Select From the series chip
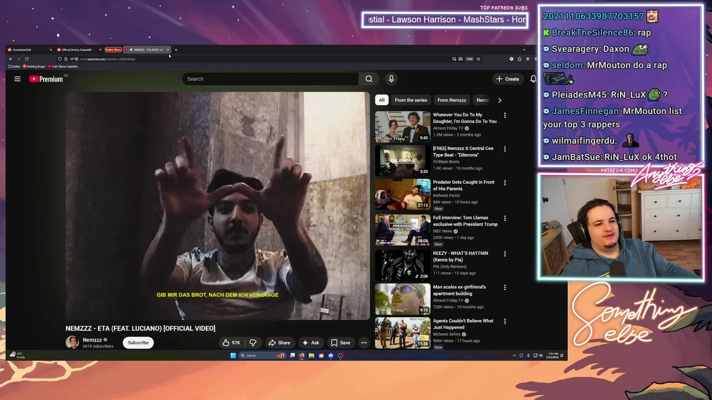 [411, 100]
